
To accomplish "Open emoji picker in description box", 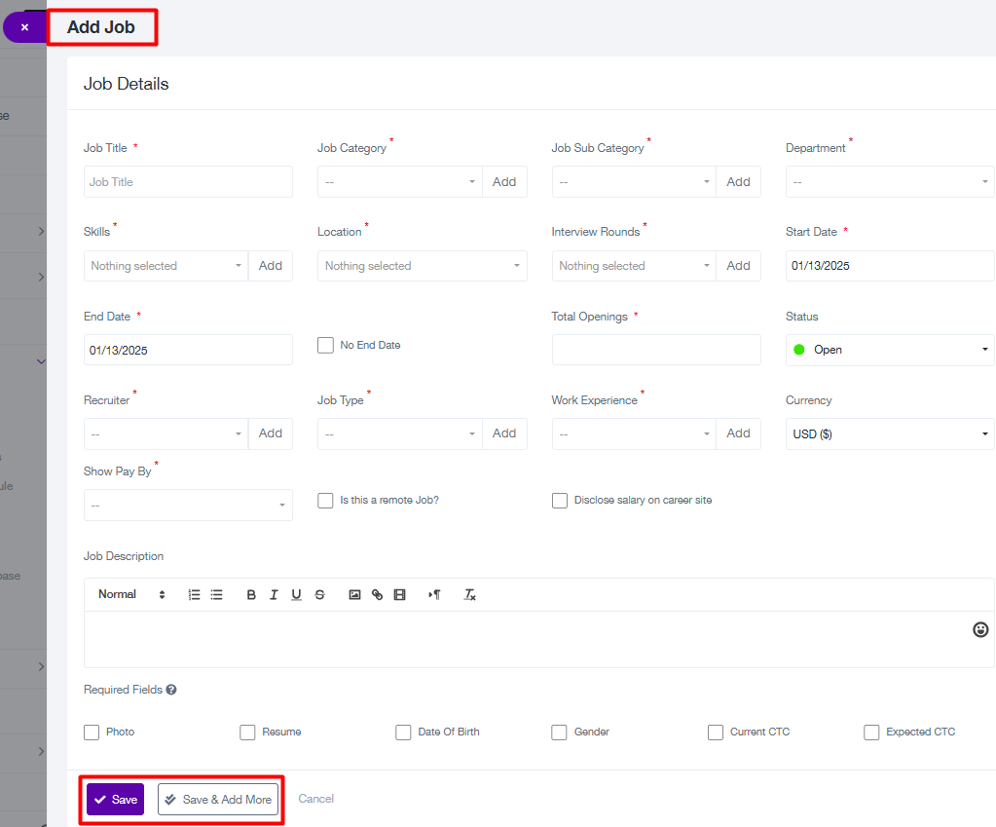I will pyautogui.click(x=980, y=629).
